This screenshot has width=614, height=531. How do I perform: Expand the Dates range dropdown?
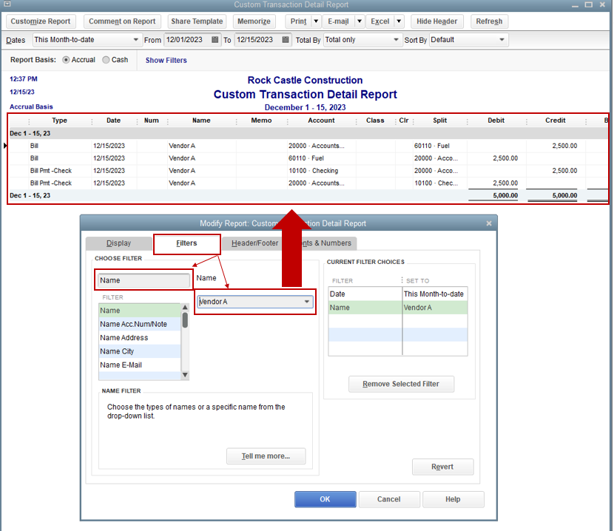pyautogui.click(x=135, y=40)
